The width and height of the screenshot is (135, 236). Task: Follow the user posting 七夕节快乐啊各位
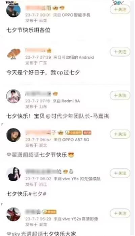[120, 10]
